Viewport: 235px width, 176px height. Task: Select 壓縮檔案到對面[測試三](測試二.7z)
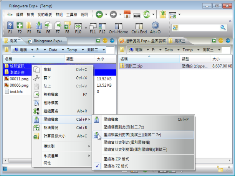click(144, 135)
